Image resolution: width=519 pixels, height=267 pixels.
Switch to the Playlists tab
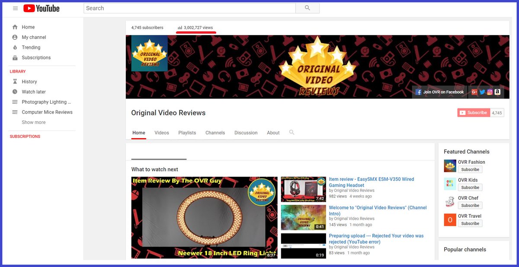[187, 133]
